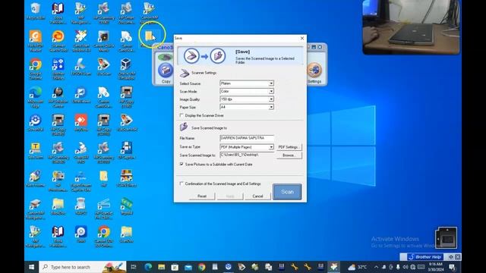Image resolution: width=486 pixels, height=273 pixels.
Task: Open Google Chrome from the taskbar
Action: 201,267
